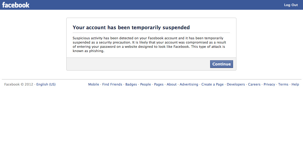
Task: Click Create a Page link
Action: (212, 85)
